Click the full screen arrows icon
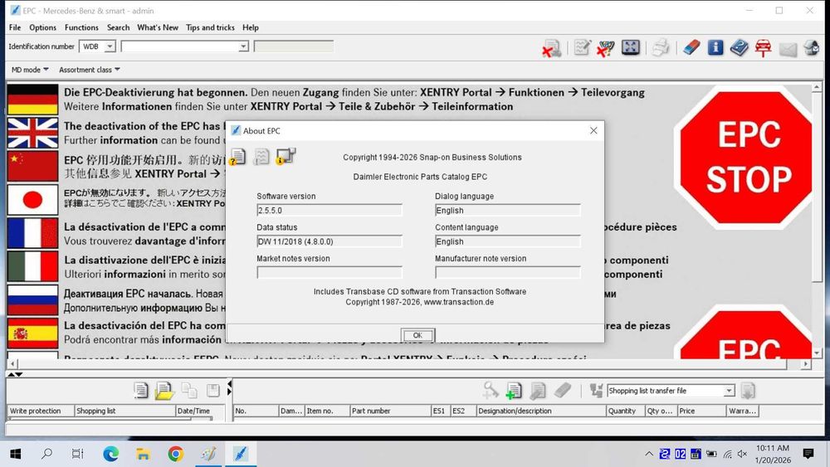830x467 pixels. coord(630,47)
